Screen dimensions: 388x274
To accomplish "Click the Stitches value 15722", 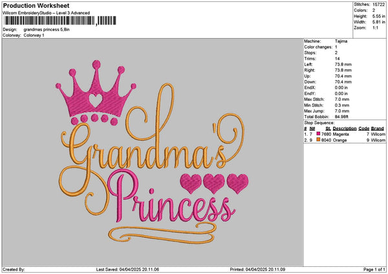I will (378, 5).
